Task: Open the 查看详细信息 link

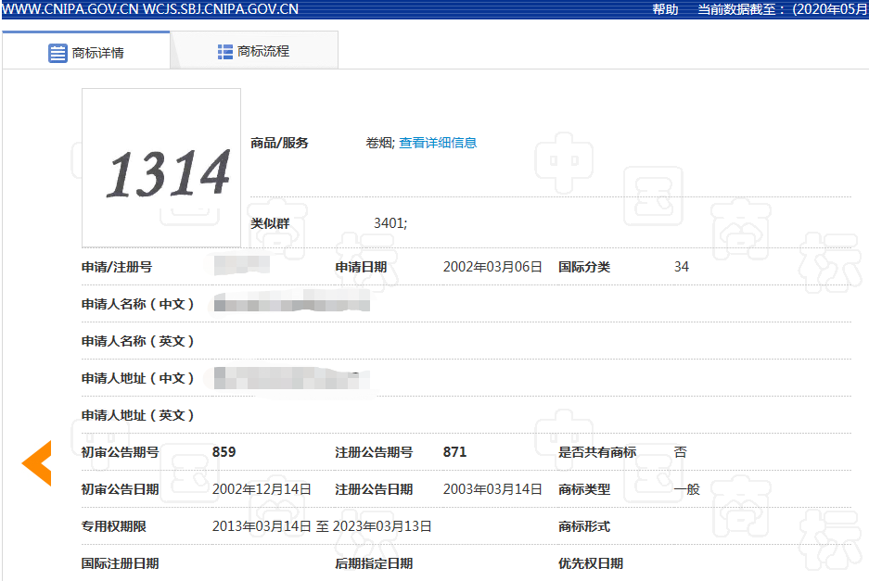Action: point(438,143)
